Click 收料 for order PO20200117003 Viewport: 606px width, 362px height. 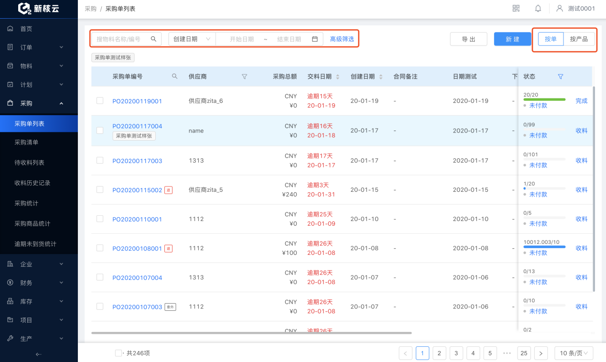582,161
